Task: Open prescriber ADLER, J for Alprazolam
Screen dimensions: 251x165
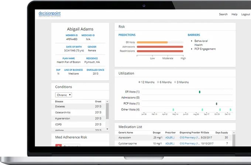Action: point(170,137)
